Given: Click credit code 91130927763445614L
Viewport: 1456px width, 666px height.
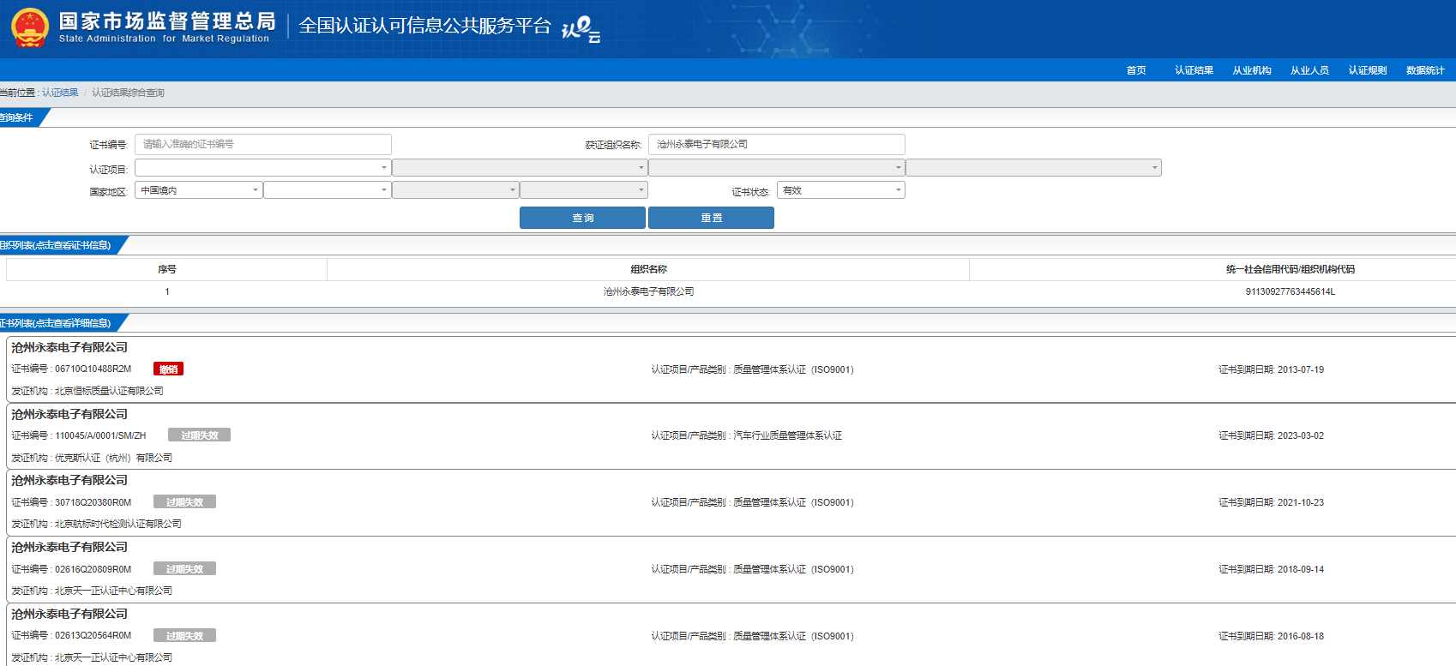Looking at the screenshot, I should click(x=1291, y=291).
